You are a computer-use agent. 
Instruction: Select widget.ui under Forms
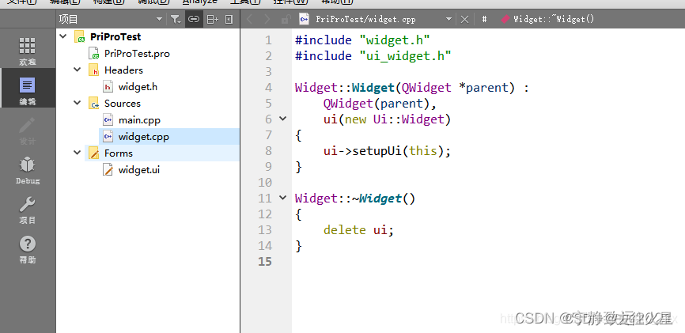139,170
